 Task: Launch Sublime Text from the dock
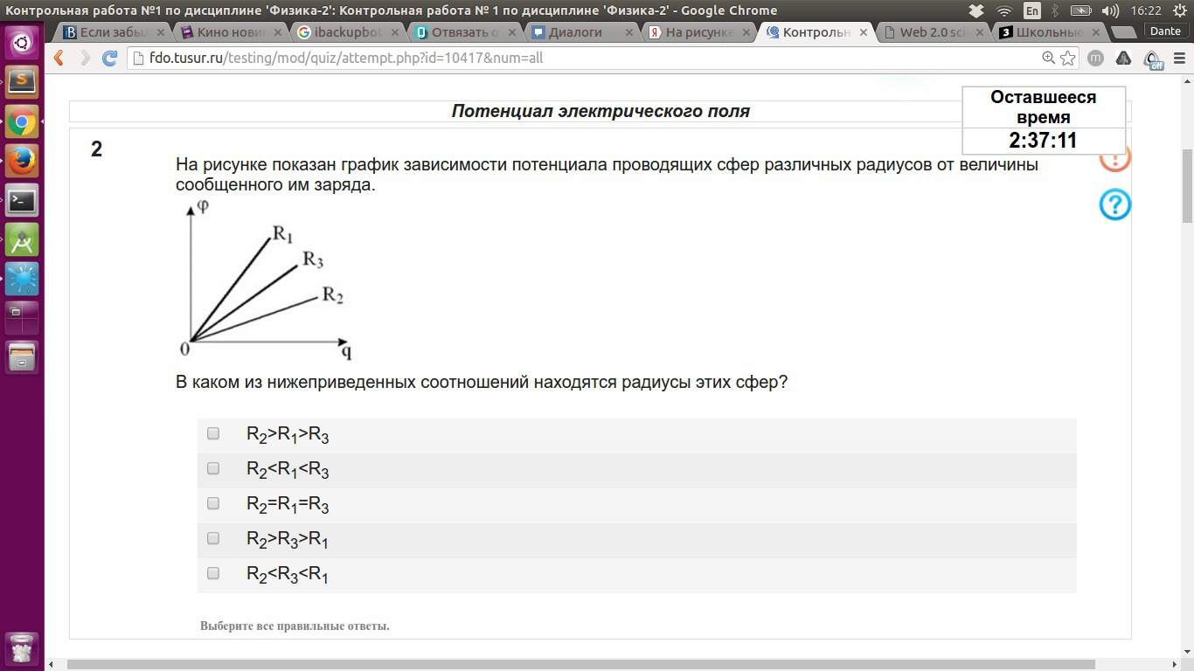tap(22, 81)
